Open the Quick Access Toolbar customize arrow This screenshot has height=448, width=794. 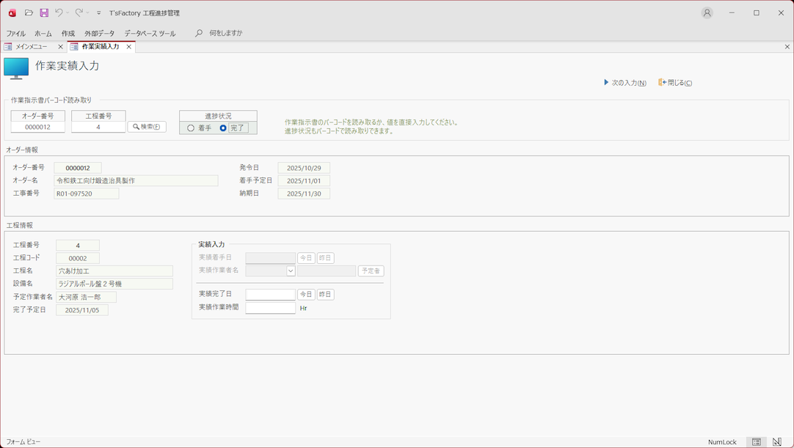(99, 13)
